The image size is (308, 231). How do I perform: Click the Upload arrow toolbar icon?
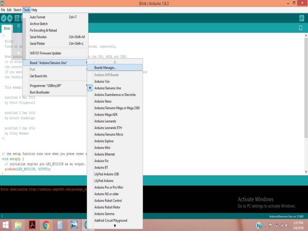tap(10, 18)
